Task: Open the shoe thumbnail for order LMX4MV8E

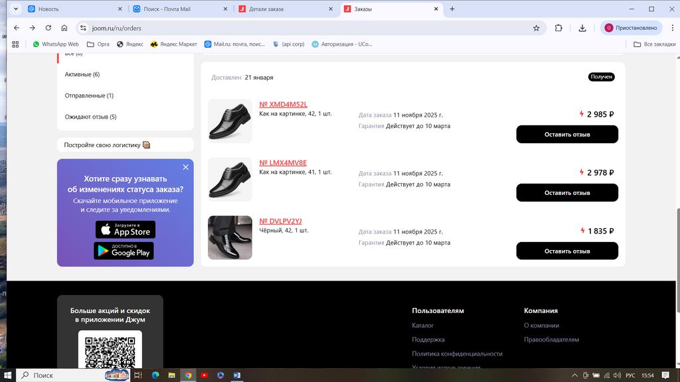Action: click(x=230, y=179)
